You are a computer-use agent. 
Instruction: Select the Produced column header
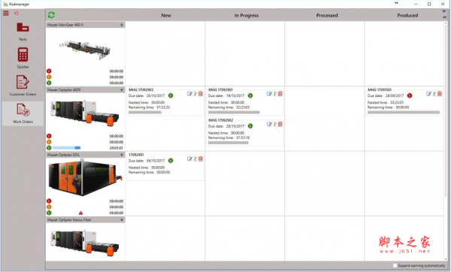click(x=407, y=16)
